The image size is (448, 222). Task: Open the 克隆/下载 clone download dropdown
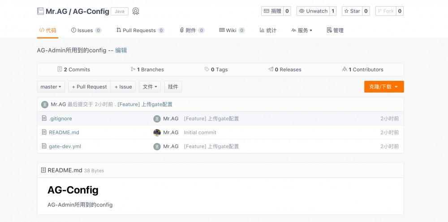click(x=384, y=87)
